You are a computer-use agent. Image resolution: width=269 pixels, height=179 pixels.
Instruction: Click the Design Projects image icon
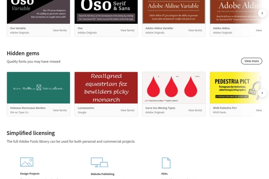[26, 162]
